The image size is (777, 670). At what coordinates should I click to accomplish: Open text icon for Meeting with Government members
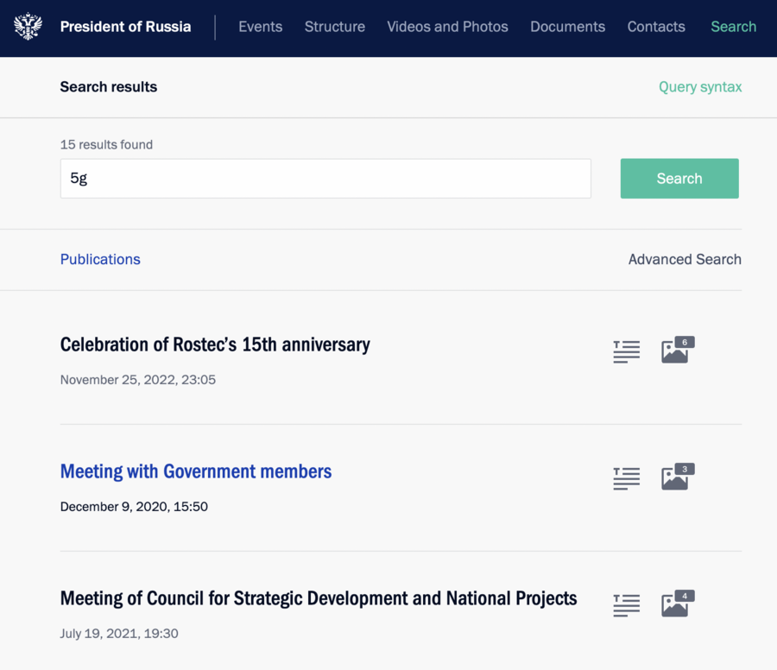(x=627, y=478)
